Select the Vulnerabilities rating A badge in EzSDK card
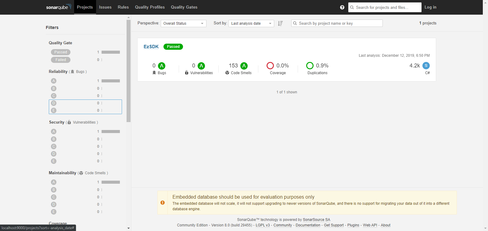This screenshot has width=488, height=231. pyautogui.click(x=201, y=66)
